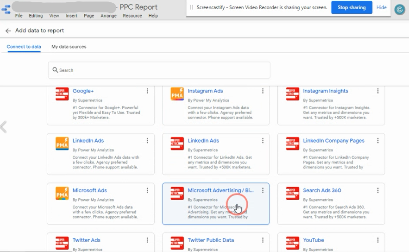Open more options for PMA LinkedIn Ads
The image size is (409, 252).
[147, 141]
